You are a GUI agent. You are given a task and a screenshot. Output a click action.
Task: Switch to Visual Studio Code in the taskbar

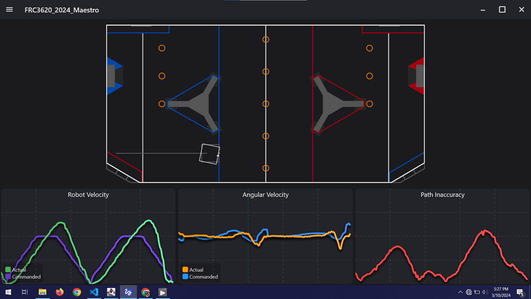pyautogui.click(x=94, y=292)
